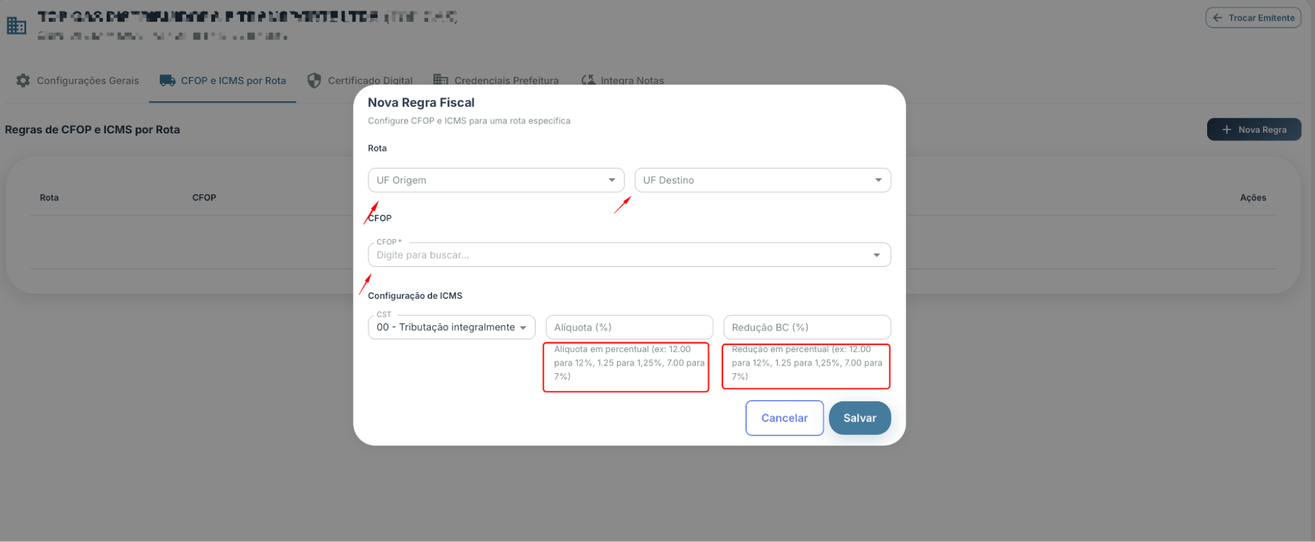This screenshot has height=542, width=1315.
Task: Go to Integra Notas tab
Action: (622, 80)
